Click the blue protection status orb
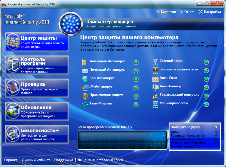226x167 pixels. [x=71, y=24]
